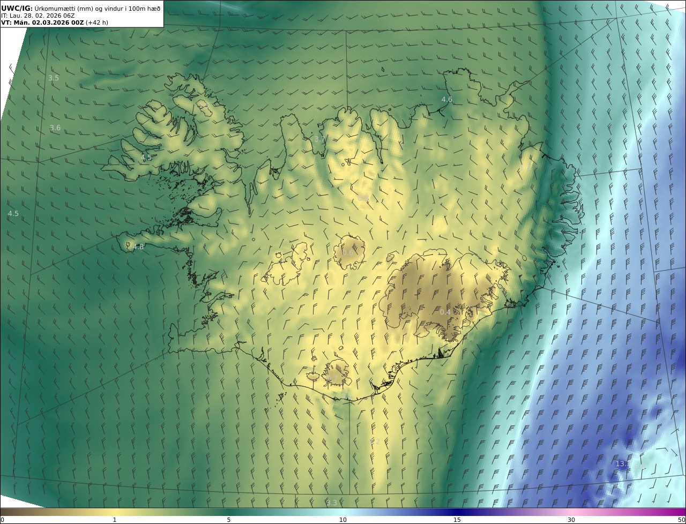Click the 5 tick label on the colorbar
This screenshot has width=686, height=524.
229,520
